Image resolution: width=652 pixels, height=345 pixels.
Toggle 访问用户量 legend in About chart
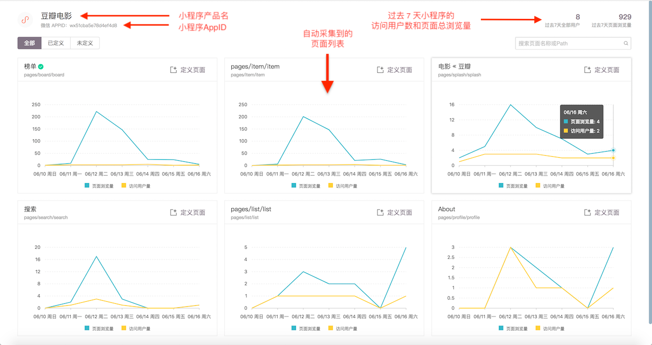click(x=550, y=328)
